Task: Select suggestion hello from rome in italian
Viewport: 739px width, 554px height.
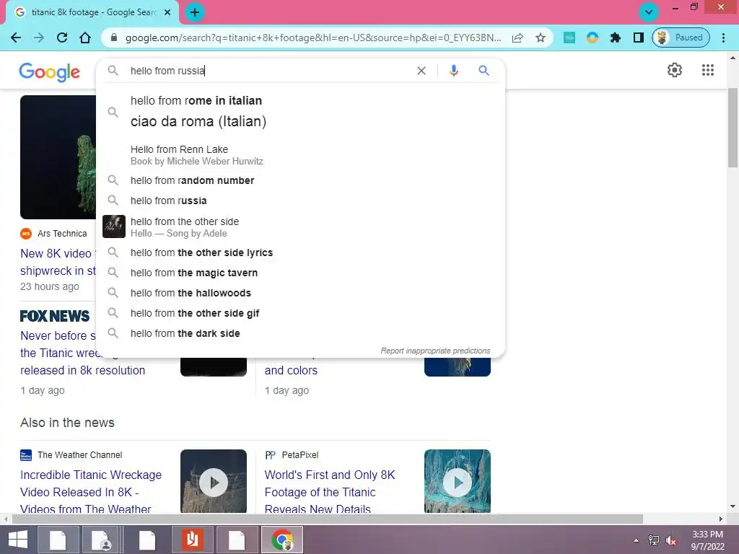Action: tap(301, 112)
